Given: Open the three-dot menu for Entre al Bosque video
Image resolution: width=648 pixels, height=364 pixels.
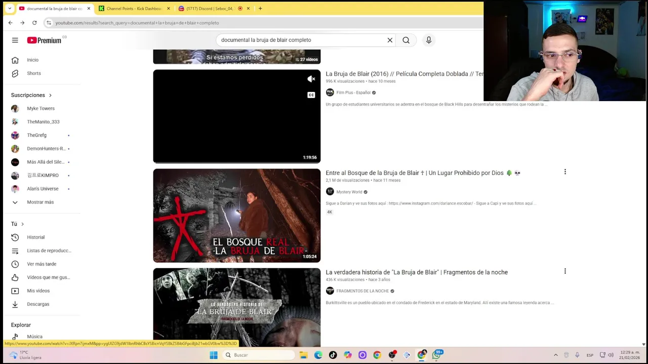Looking at the screenshot, I should tap(565, 172).
